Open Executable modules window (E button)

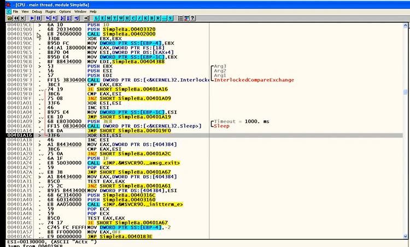[x=103, y=18]
